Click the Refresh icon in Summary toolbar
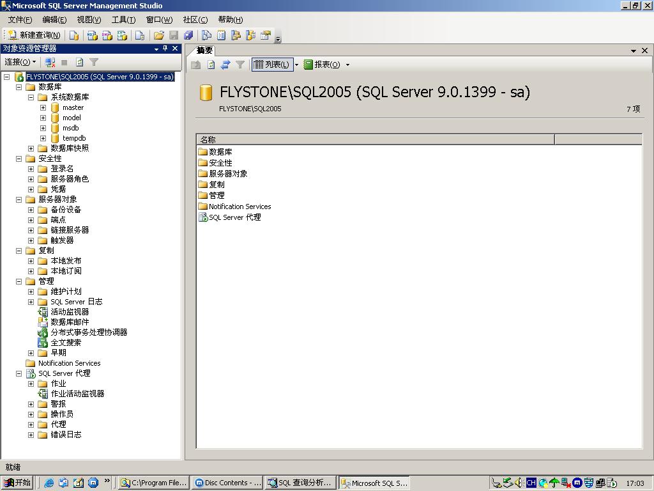The height and width of the screenshot is (491, 654). pyautogui.click(x=211, y=65)
